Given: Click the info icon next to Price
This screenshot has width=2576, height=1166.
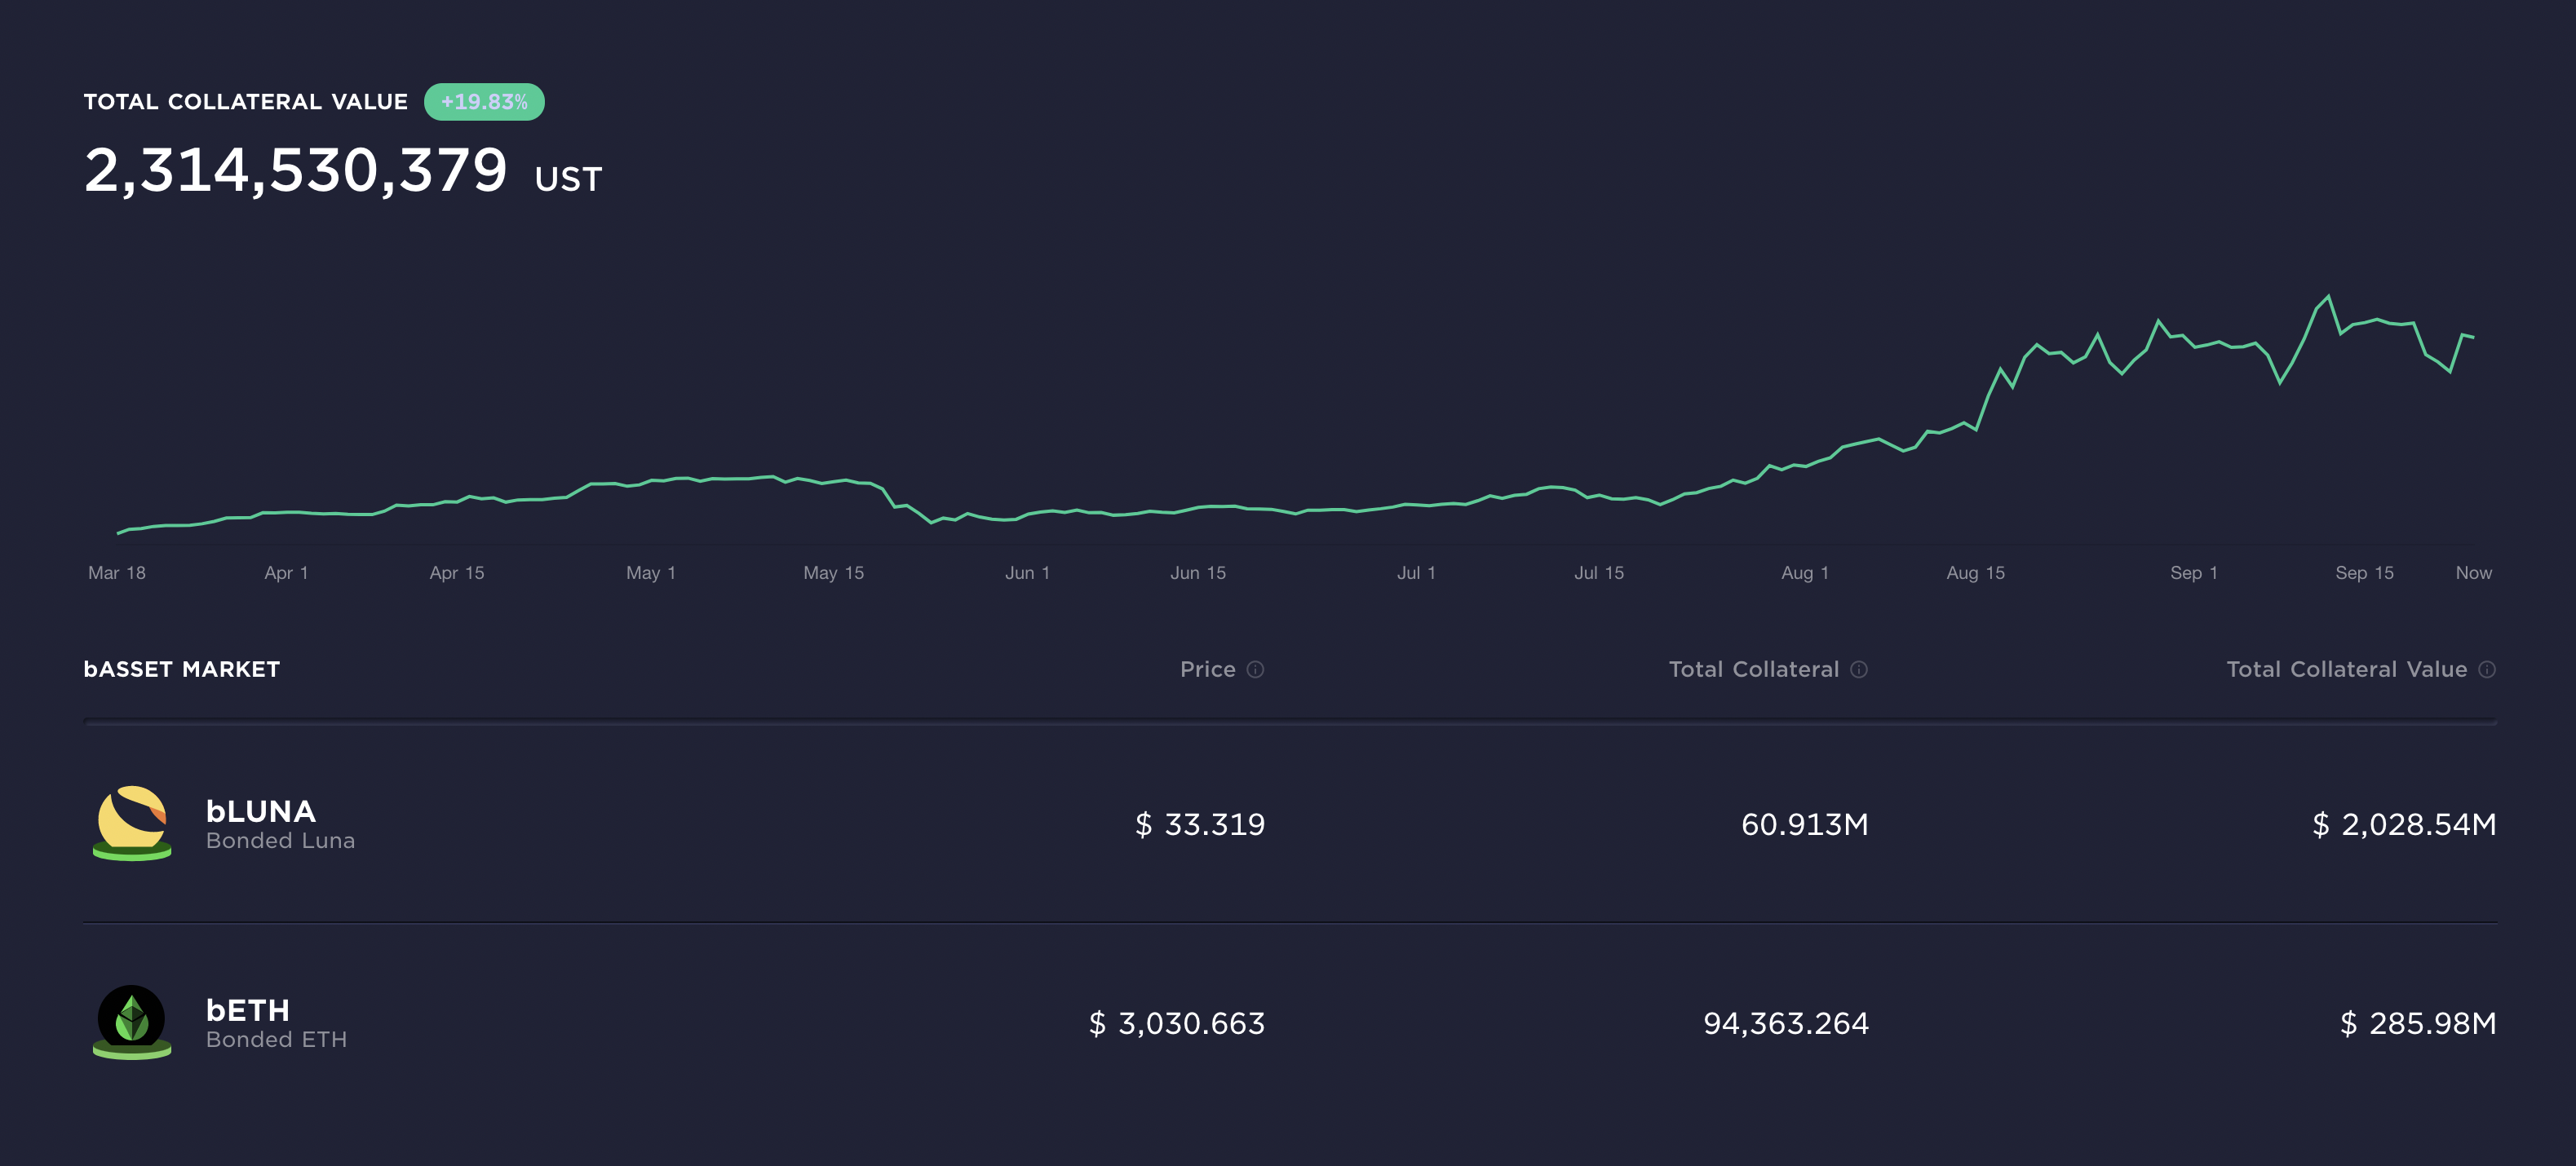Looking at the screenshot, I should (1255, 670).
